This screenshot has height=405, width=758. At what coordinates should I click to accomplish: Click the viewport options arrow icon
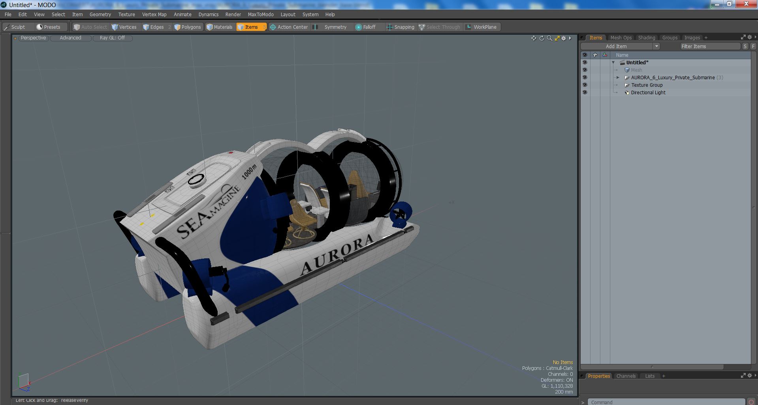tap(570, 38)
